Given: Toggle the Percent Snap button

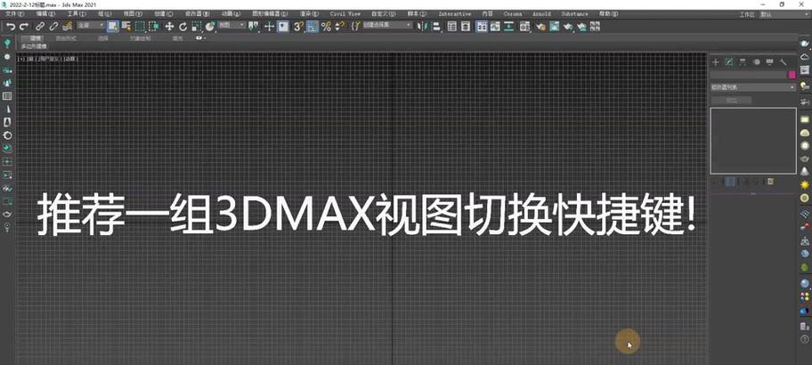Looking at the screenshot, I should (326, 26).
